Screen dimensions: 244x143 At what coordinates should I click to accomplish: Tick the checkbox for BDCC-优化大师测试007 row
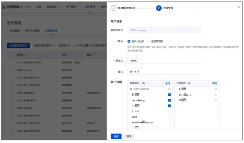coord(11,123)
